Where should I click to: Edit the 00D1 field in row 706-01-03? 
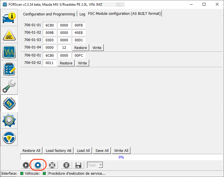79,40
